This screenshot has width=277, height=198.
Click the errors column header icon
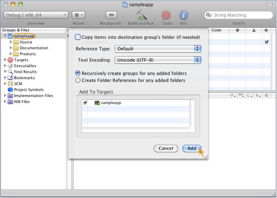click(x=237, y=30)
